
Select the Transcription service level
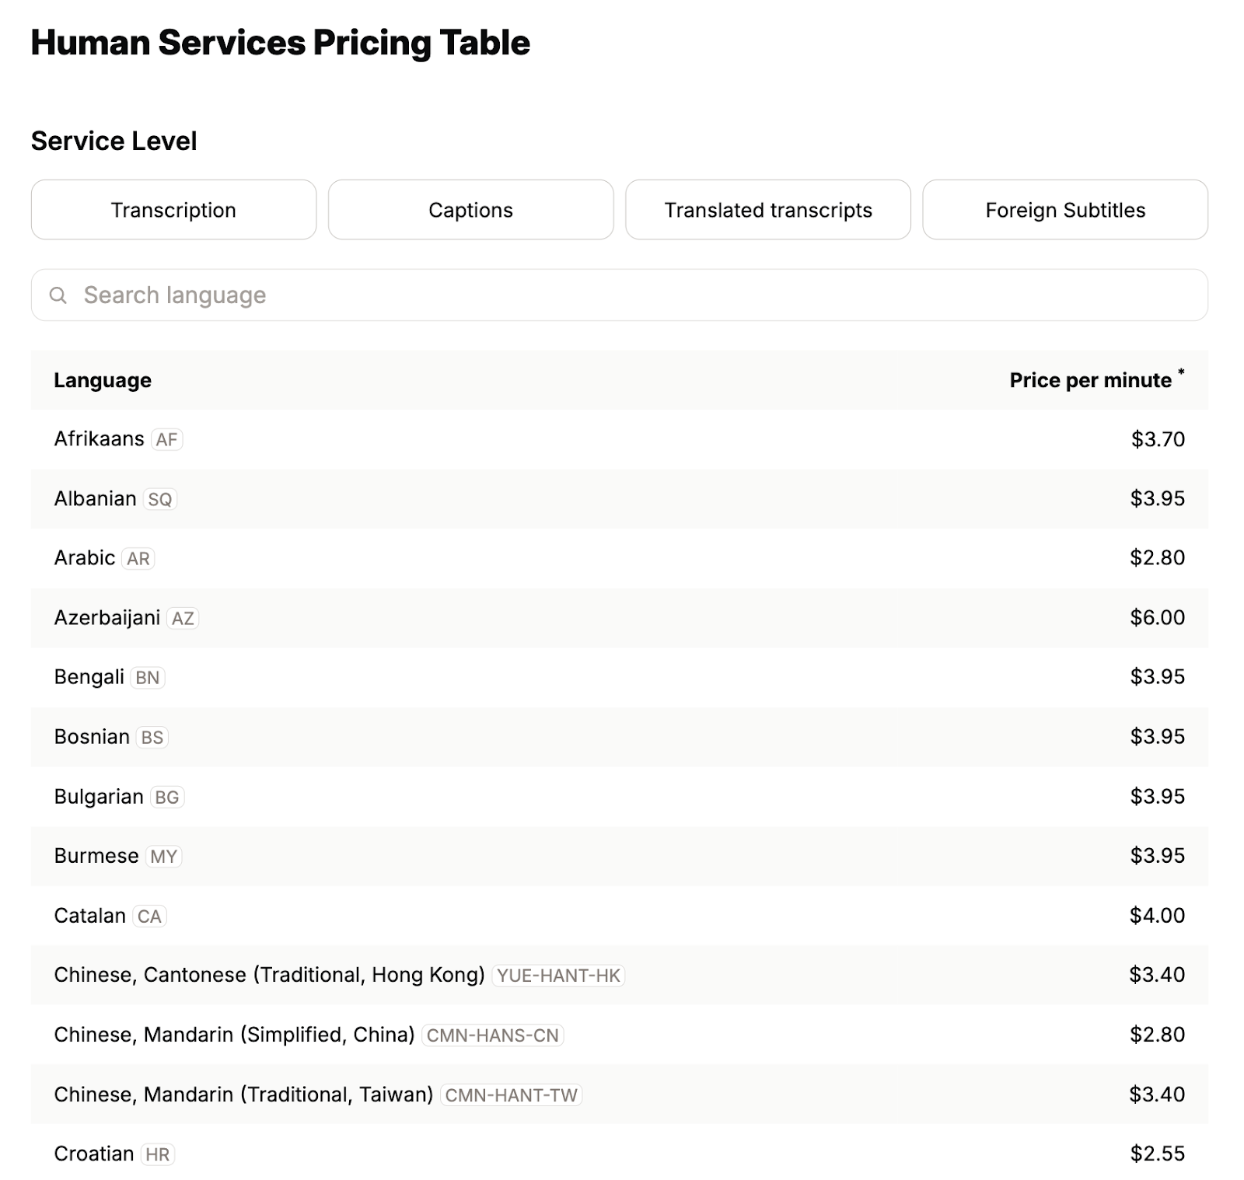[173, 209]
